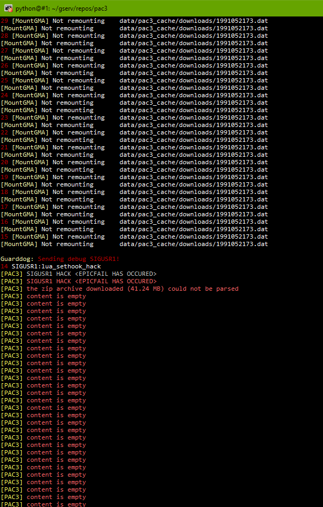Click the last content is empty line at bottom
Viewport: 323px width, 507px height.
coord(45,504)
